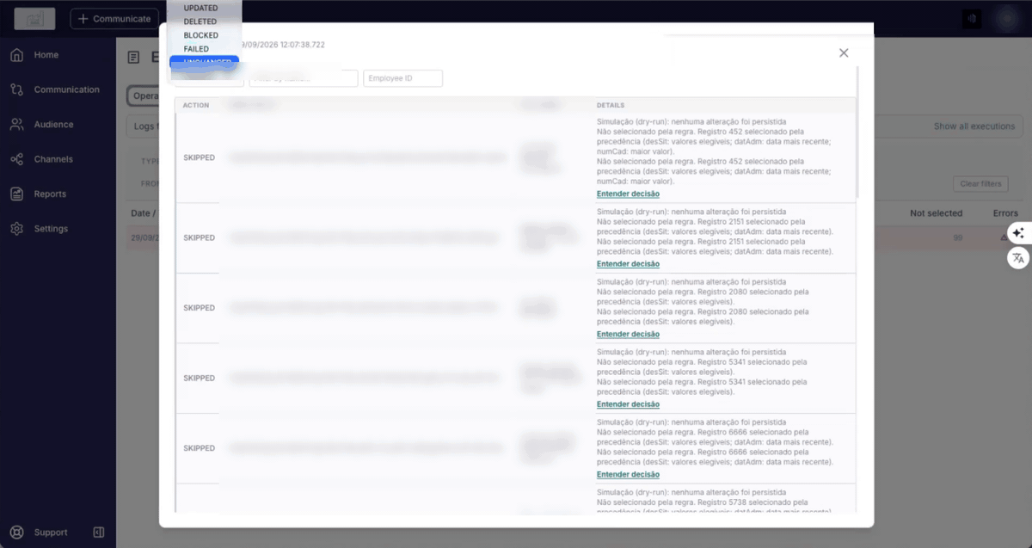Click Show all executions button

click(974, 126)
